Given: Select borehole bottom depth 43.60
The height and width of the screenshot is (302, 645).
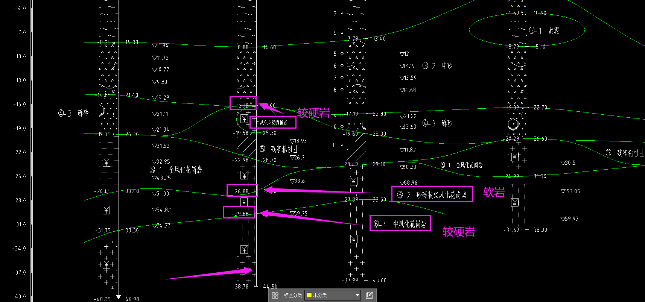Looking at the screenshot, I should point(380,280).
